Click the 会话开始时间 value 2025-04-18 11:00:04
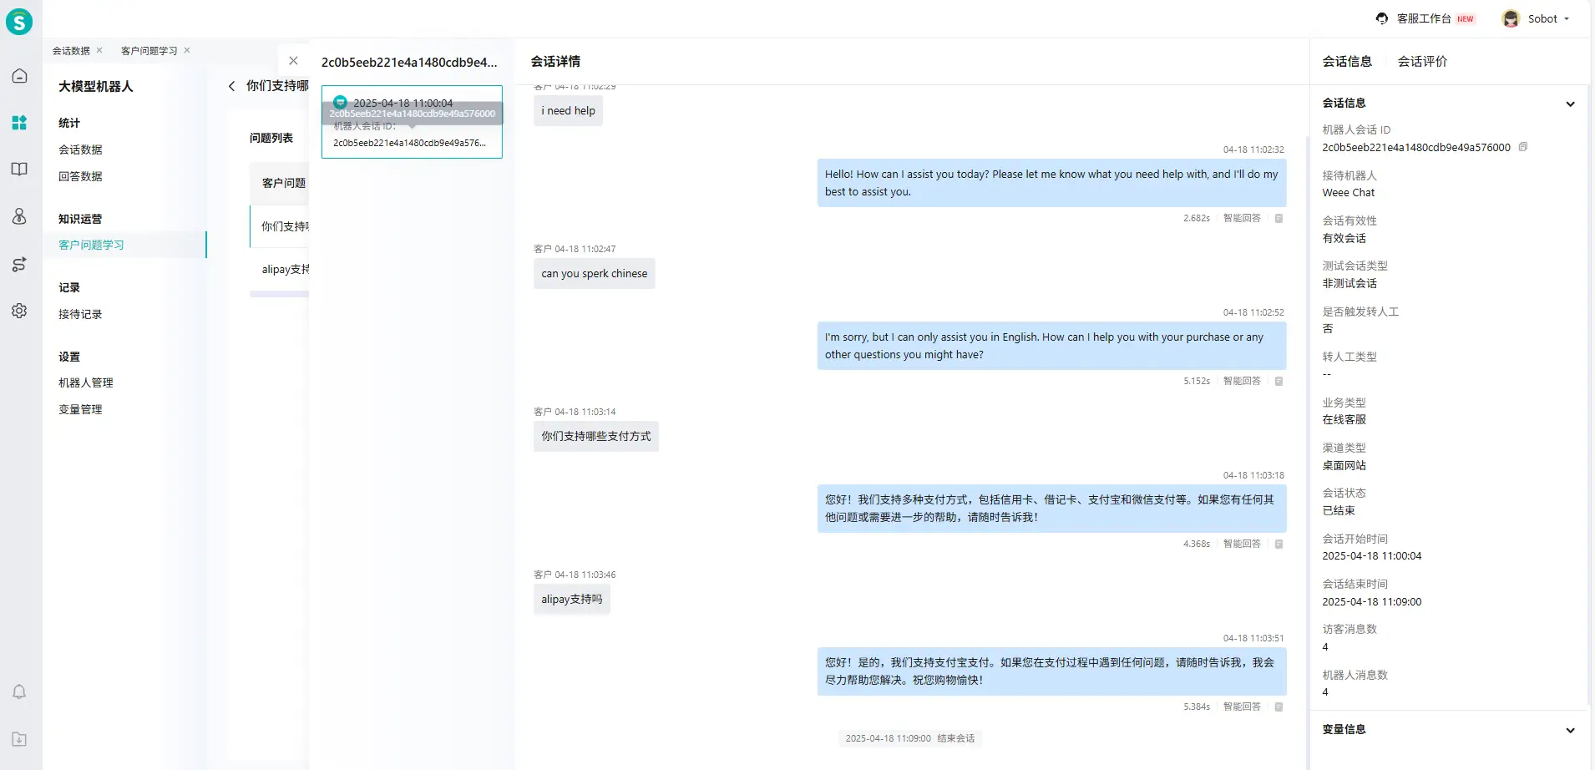1595x770 pixels. [x=1371, y=556]
